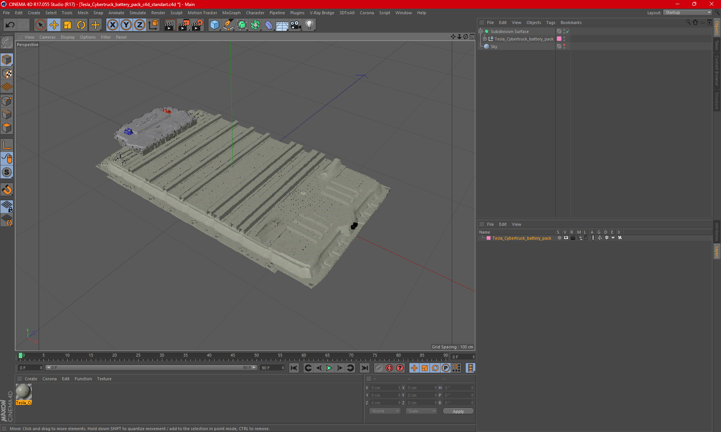721x432 pixels.
Task: Switch to Texture mode
Action: (x=7, y=73)
